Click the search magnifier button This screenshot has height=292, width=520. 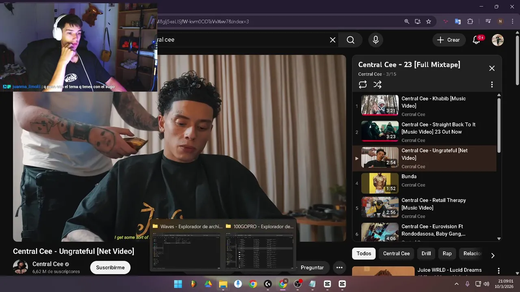(x=351, y=40)
